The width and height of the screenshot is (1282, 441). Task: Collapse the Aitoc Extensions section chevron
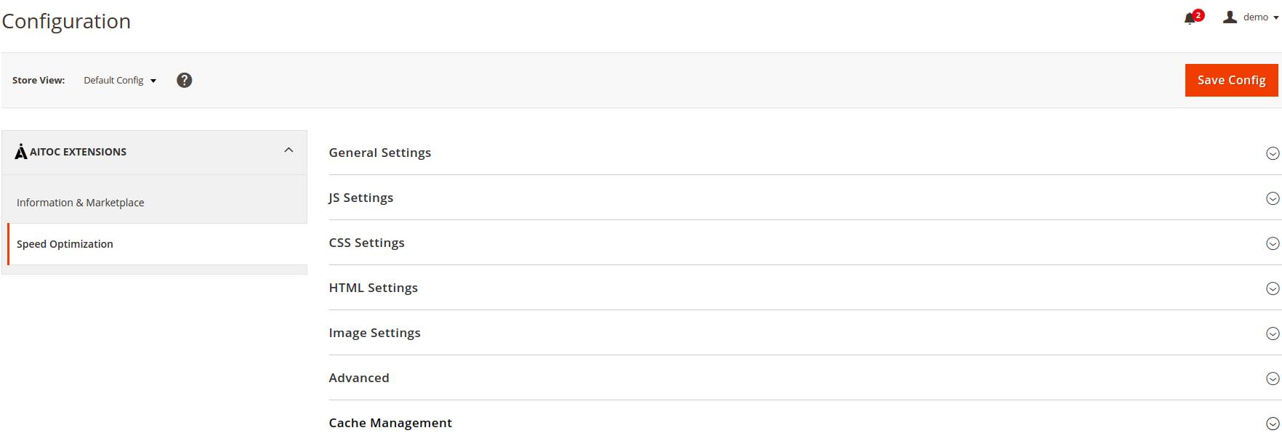pos(289,150)
